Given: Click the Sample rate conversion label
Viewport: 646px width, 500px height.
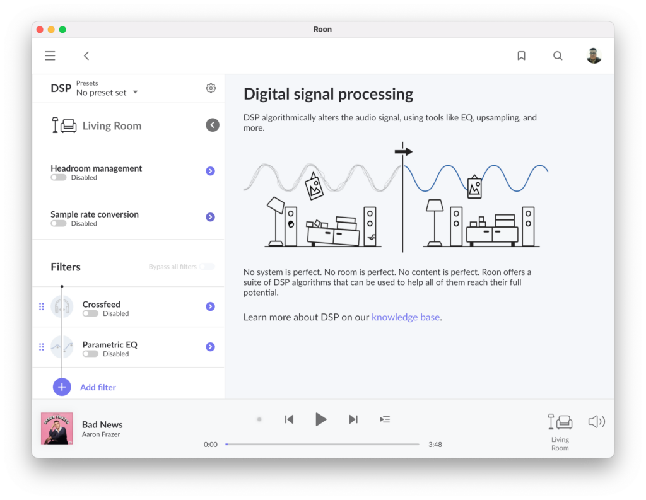Looking at the screenshot, I should point(95,214).
